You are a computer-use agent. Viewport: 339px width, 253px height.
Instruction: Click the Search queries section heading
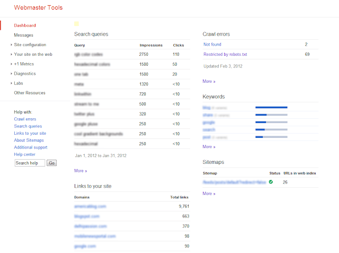tap(91, 34)
